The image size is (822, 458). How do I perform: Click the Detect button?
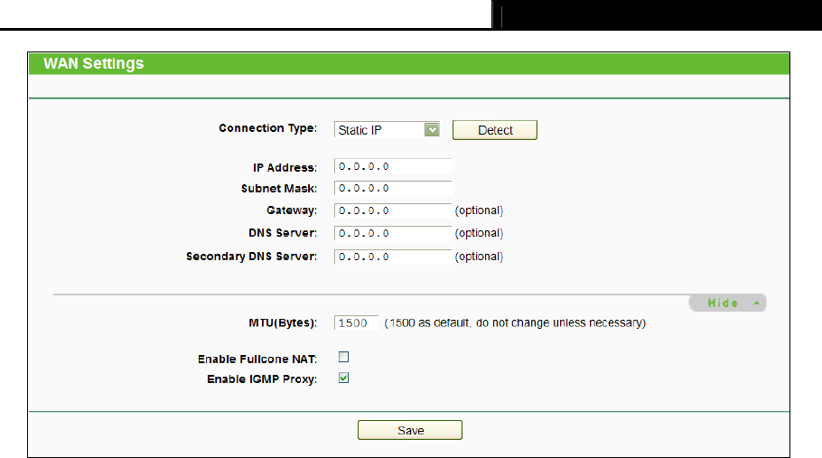495,130
